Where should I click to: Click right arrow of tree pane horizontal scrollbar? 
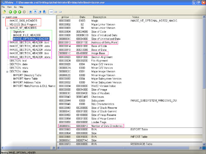54,148
